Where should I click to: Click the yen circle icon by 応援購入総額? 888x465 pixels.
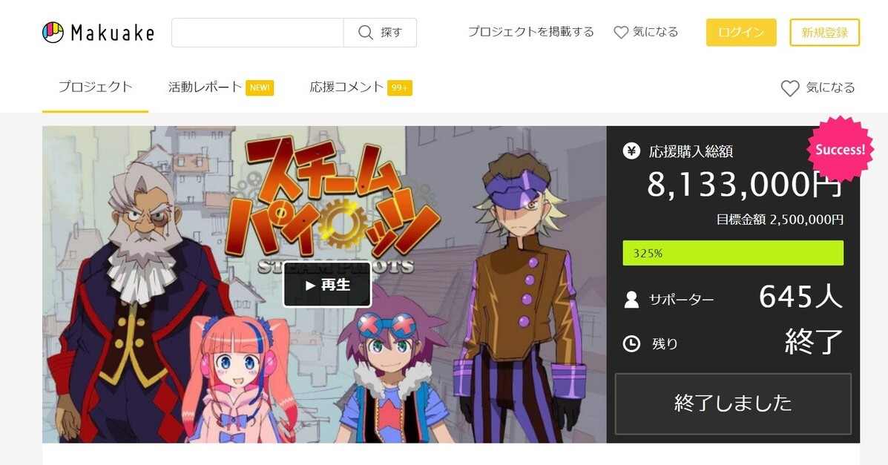(x=631, y=151)
